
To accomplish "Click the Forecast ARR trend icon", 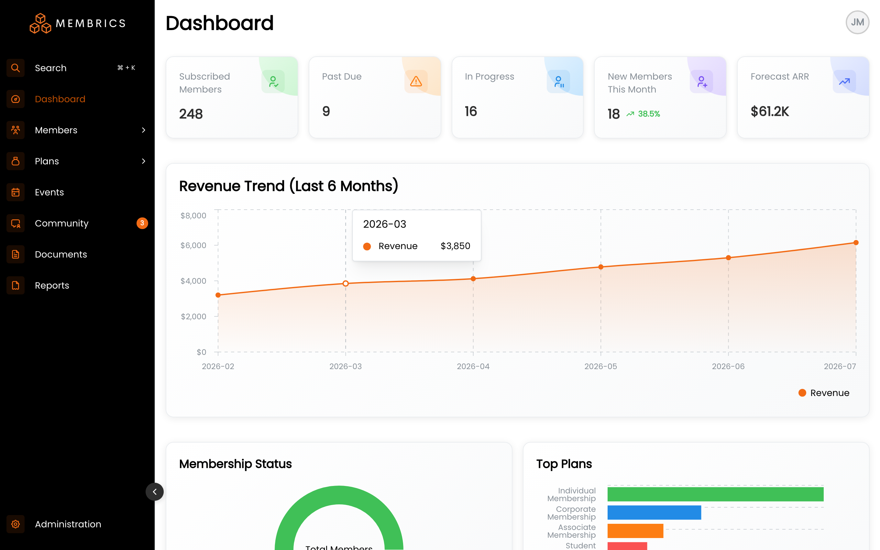I will 844,82.
